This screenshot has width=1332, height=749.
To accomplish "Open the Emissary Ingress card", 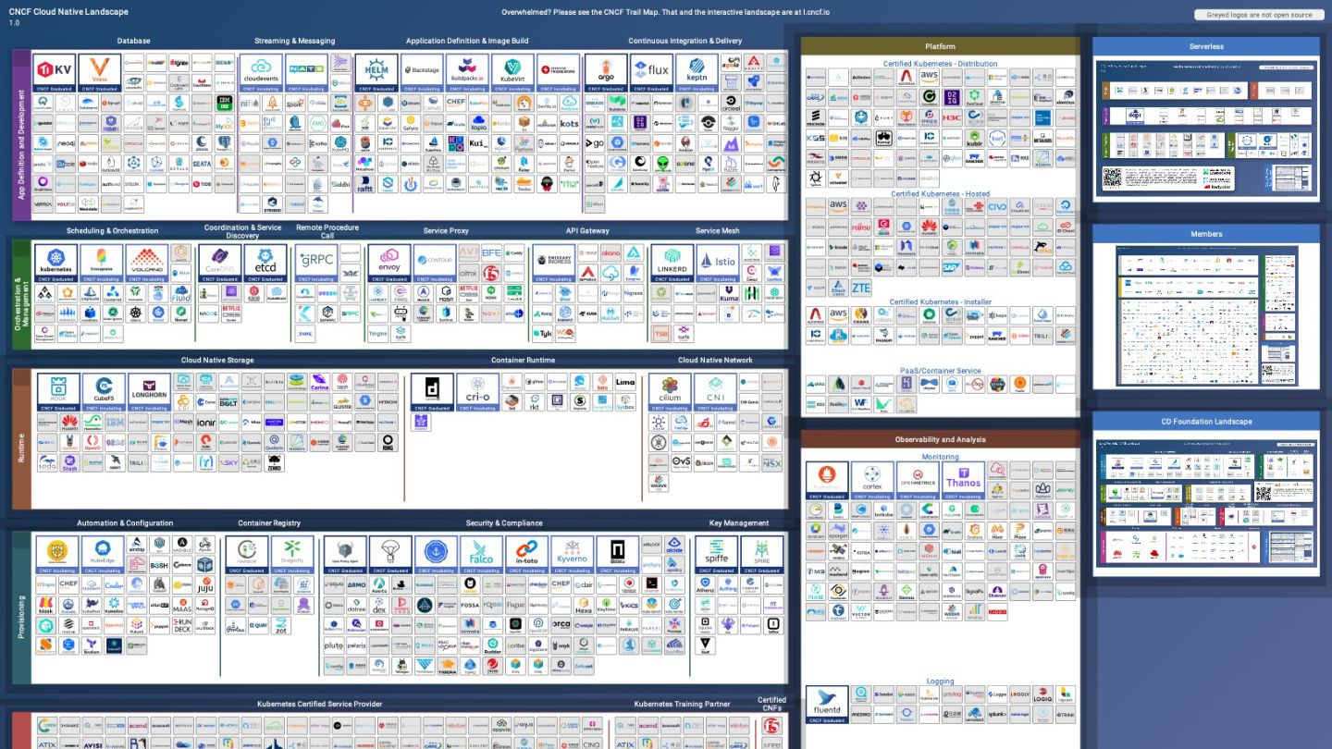I will 553,264.
